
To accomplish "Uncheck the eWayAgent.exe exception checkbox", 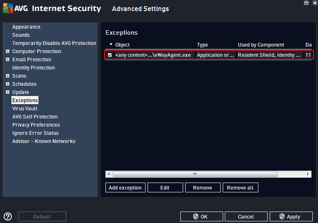I will click(110, 55).
